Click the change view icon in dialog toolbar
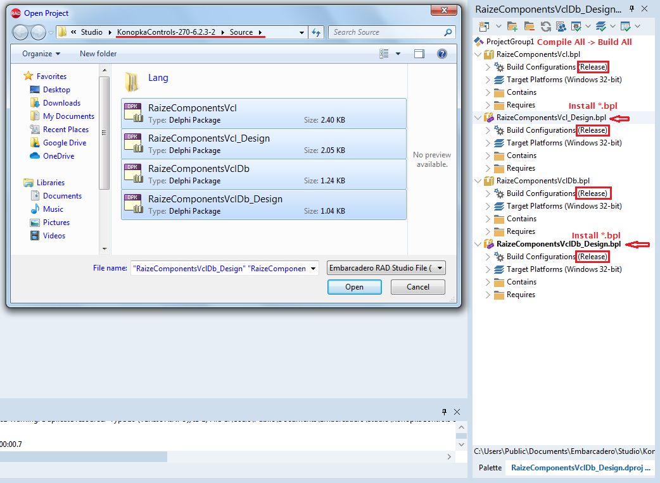The height and width of the screenshot is (483, 660). coord(384,54)
